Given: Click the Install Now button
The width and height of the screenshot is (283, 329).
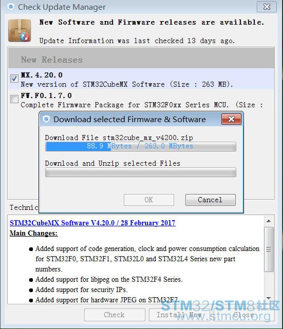Looking at the screenshot, I should [x=179, y=315].
